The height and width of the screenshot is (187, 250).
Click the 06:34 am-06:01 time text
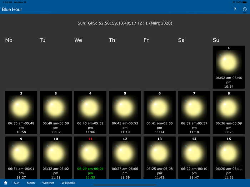[x=21, y=169]
